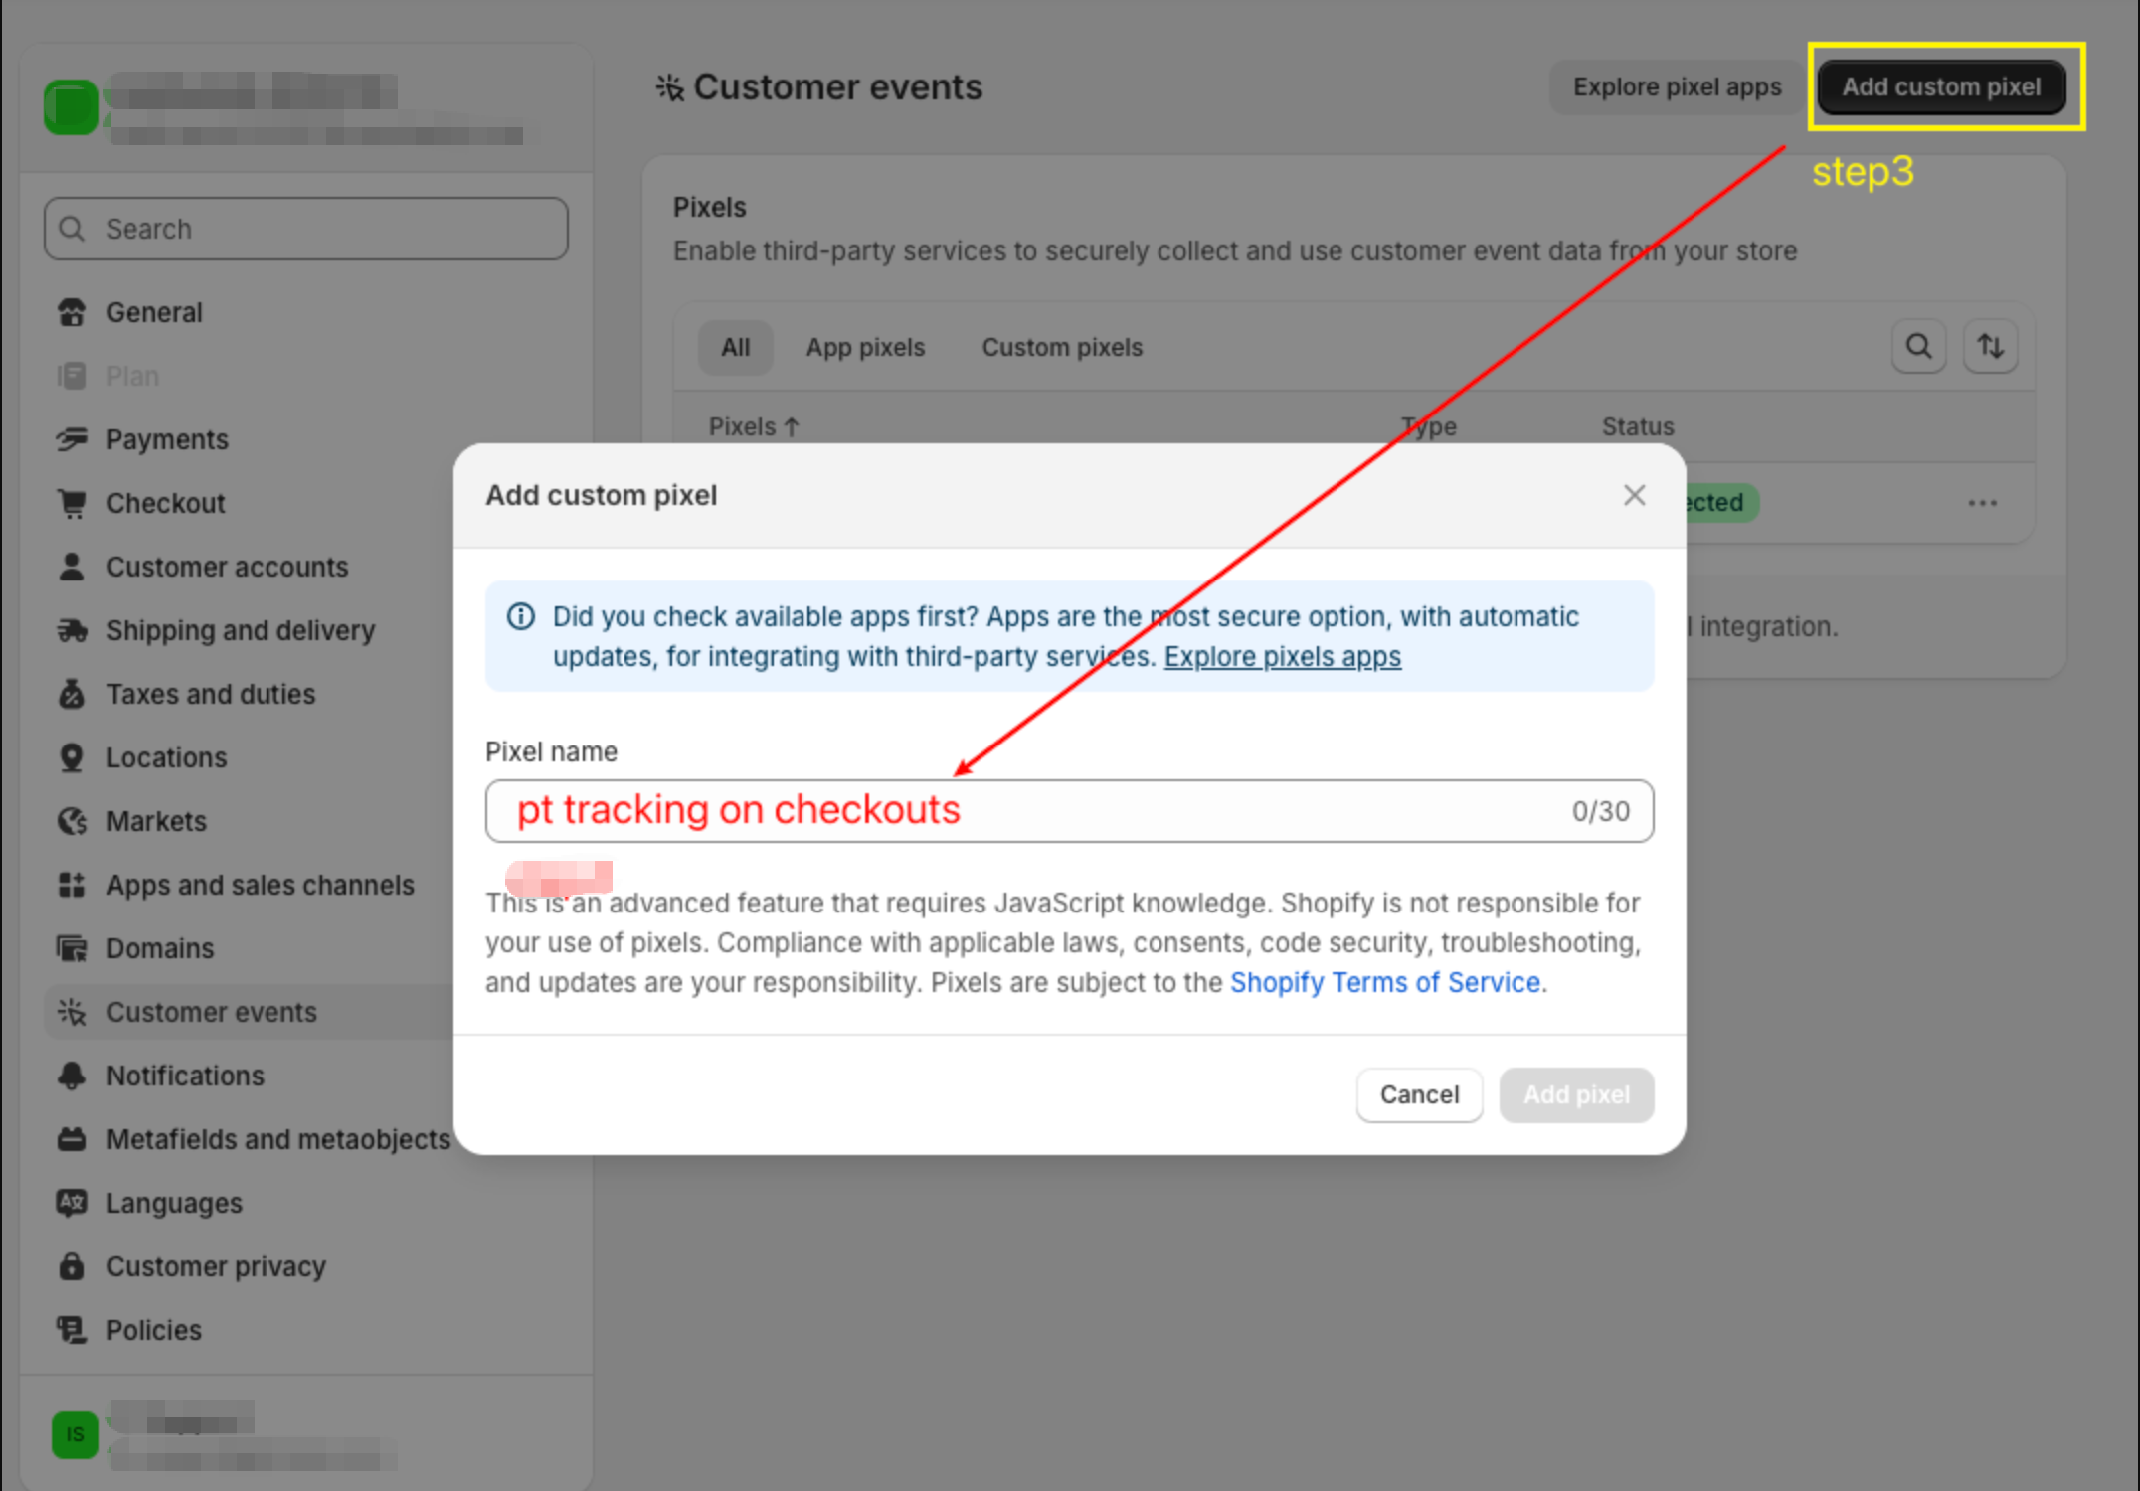Open Notifications bell settings
Screen dimensions: 2140x1491
click(x=72, y=1076)
